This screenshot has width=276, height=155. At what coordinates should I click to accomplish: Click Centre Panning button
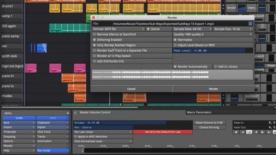point(209,127)
